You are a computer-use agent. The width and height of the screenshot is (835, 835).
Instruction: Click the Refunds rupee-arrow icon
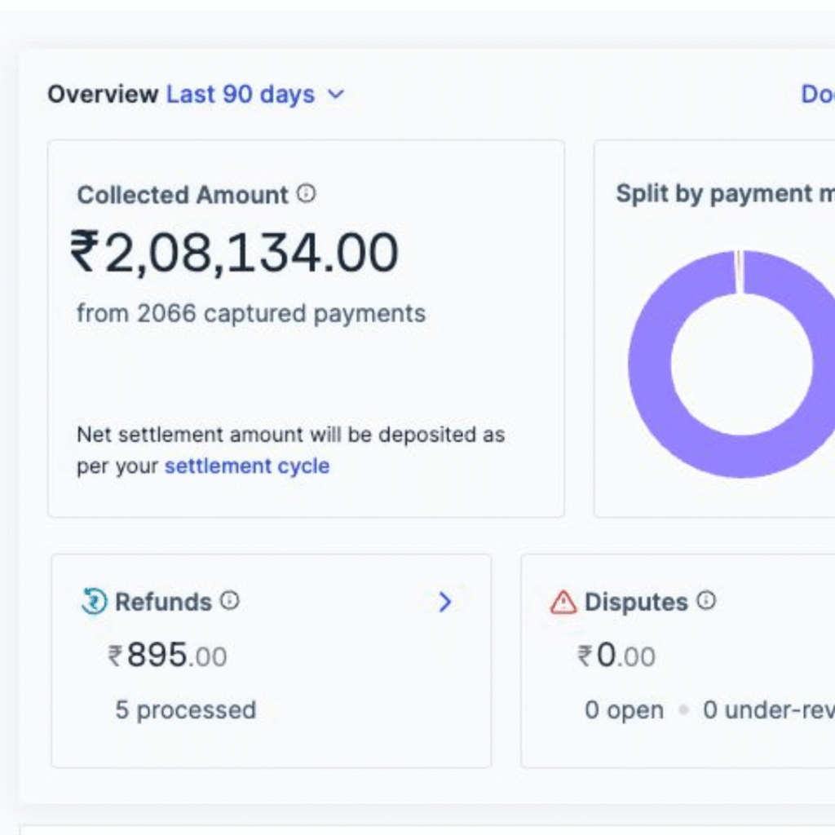[x=95, y=602]
